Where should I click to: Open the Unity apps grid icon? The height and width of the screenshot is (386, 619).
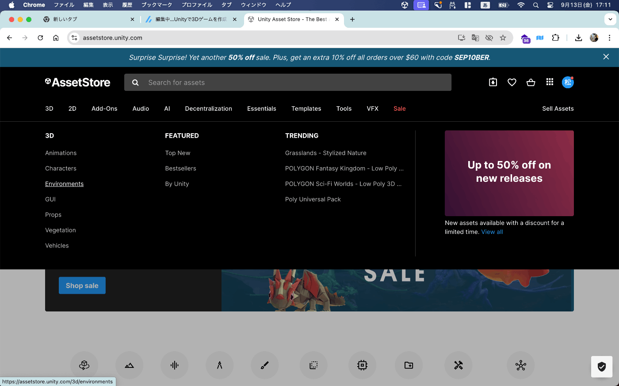550,82
